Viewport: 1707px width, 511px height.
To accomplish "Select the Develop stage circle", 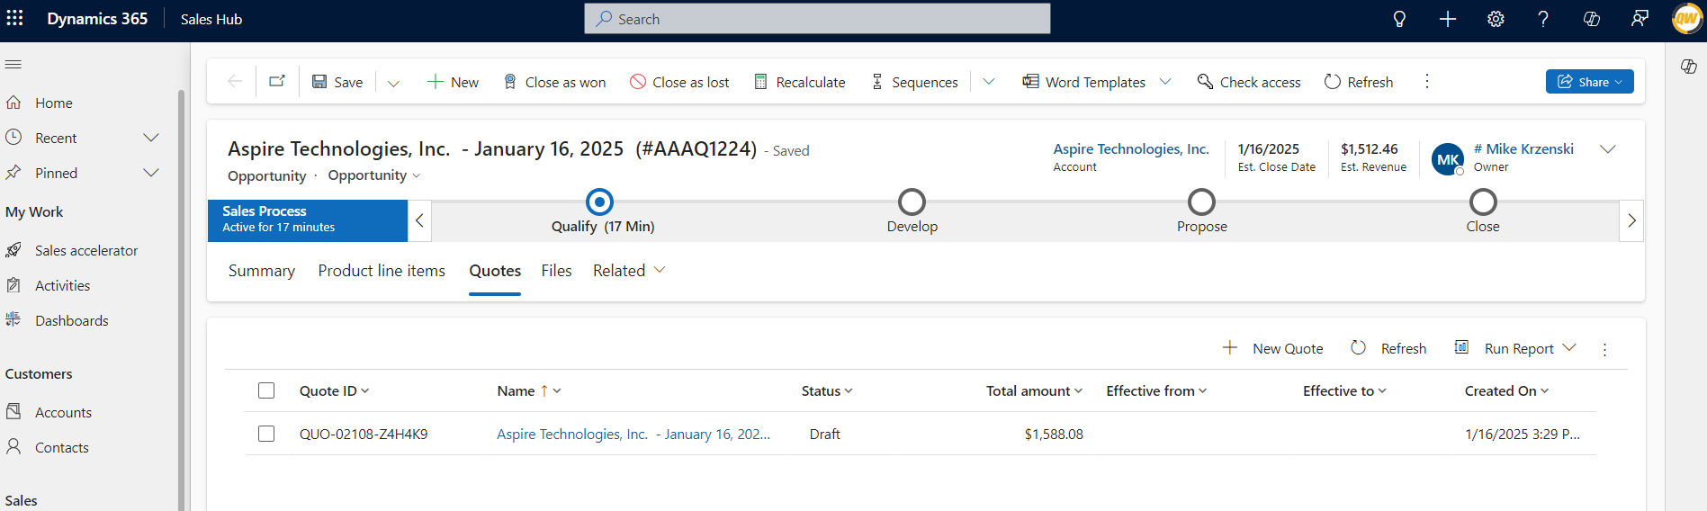I will pyautogui.click(x=912, y=202).
